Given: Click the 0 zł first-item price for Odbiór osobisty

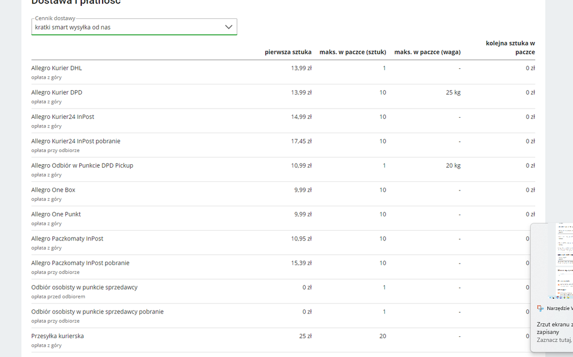Looking at the screenshot, I should click(307, 287).
